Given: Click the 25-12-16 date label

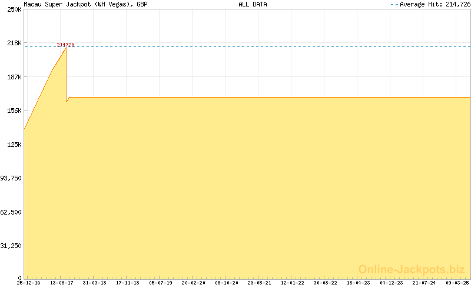Looking at the screenshot, I should coord(28,283).
